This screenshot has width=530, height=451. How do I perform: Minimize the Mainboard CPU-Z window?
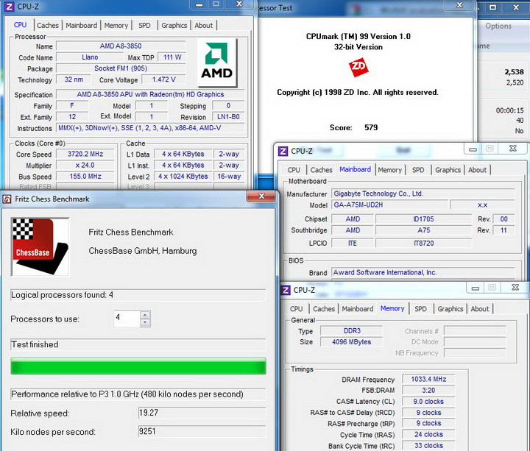pyautogui.click(x=473, y=149)
